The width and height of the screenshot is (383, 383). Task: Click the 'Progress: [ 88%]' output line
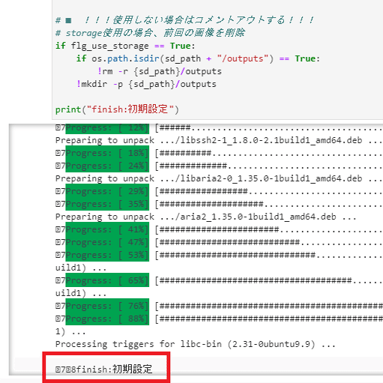click(x=219, y=319)
